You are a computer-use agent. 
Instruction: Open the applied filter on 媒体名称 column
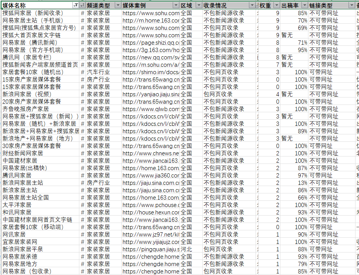click(75, 5)
